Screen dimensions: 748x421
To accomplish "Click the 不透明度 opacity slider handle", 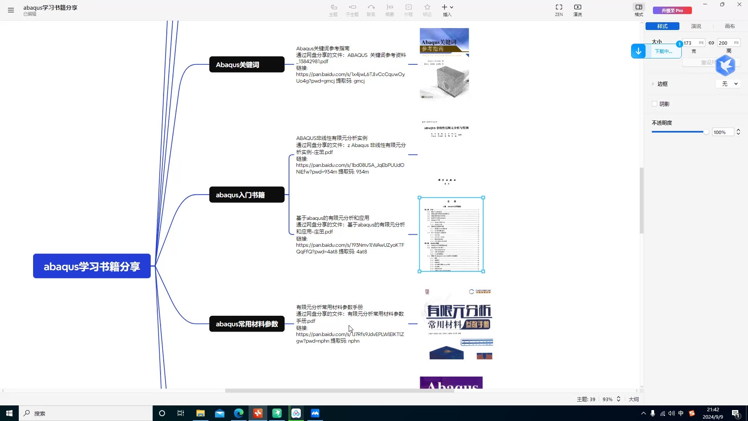I will (706, 132).
